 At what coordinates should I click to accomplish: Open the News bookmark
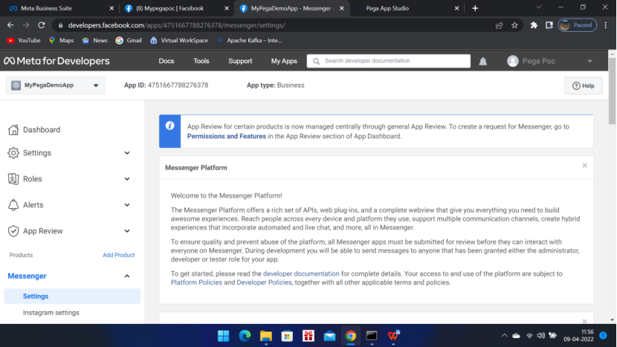tap(95, 40)
